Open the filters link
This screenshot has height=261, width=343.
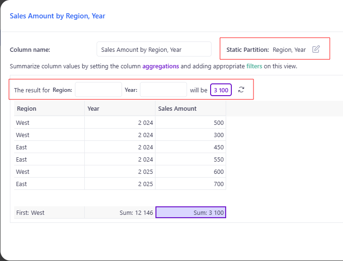[254, 66]
